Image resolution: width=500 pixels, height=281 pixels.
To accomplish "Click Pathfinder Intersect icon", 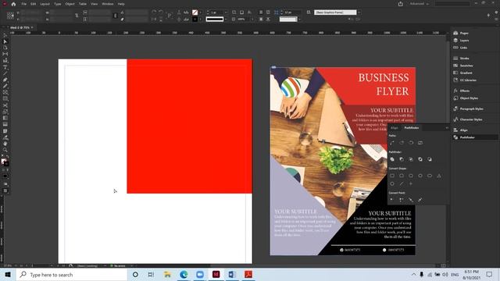I will 411,159.
